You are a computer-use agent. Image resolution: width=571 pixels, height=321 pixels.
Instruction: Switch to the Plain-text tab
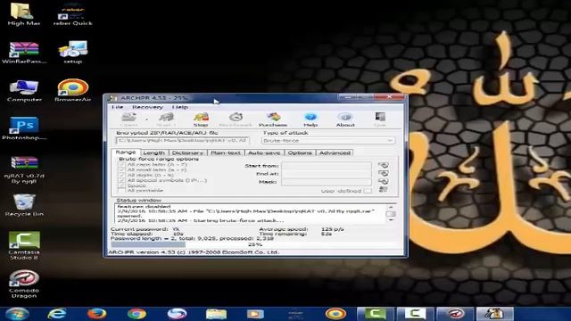point(226,152)
